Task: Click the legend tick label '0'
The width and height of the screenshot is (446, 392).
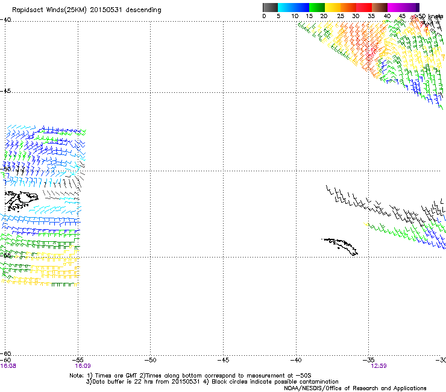Action: coord(264,16)
